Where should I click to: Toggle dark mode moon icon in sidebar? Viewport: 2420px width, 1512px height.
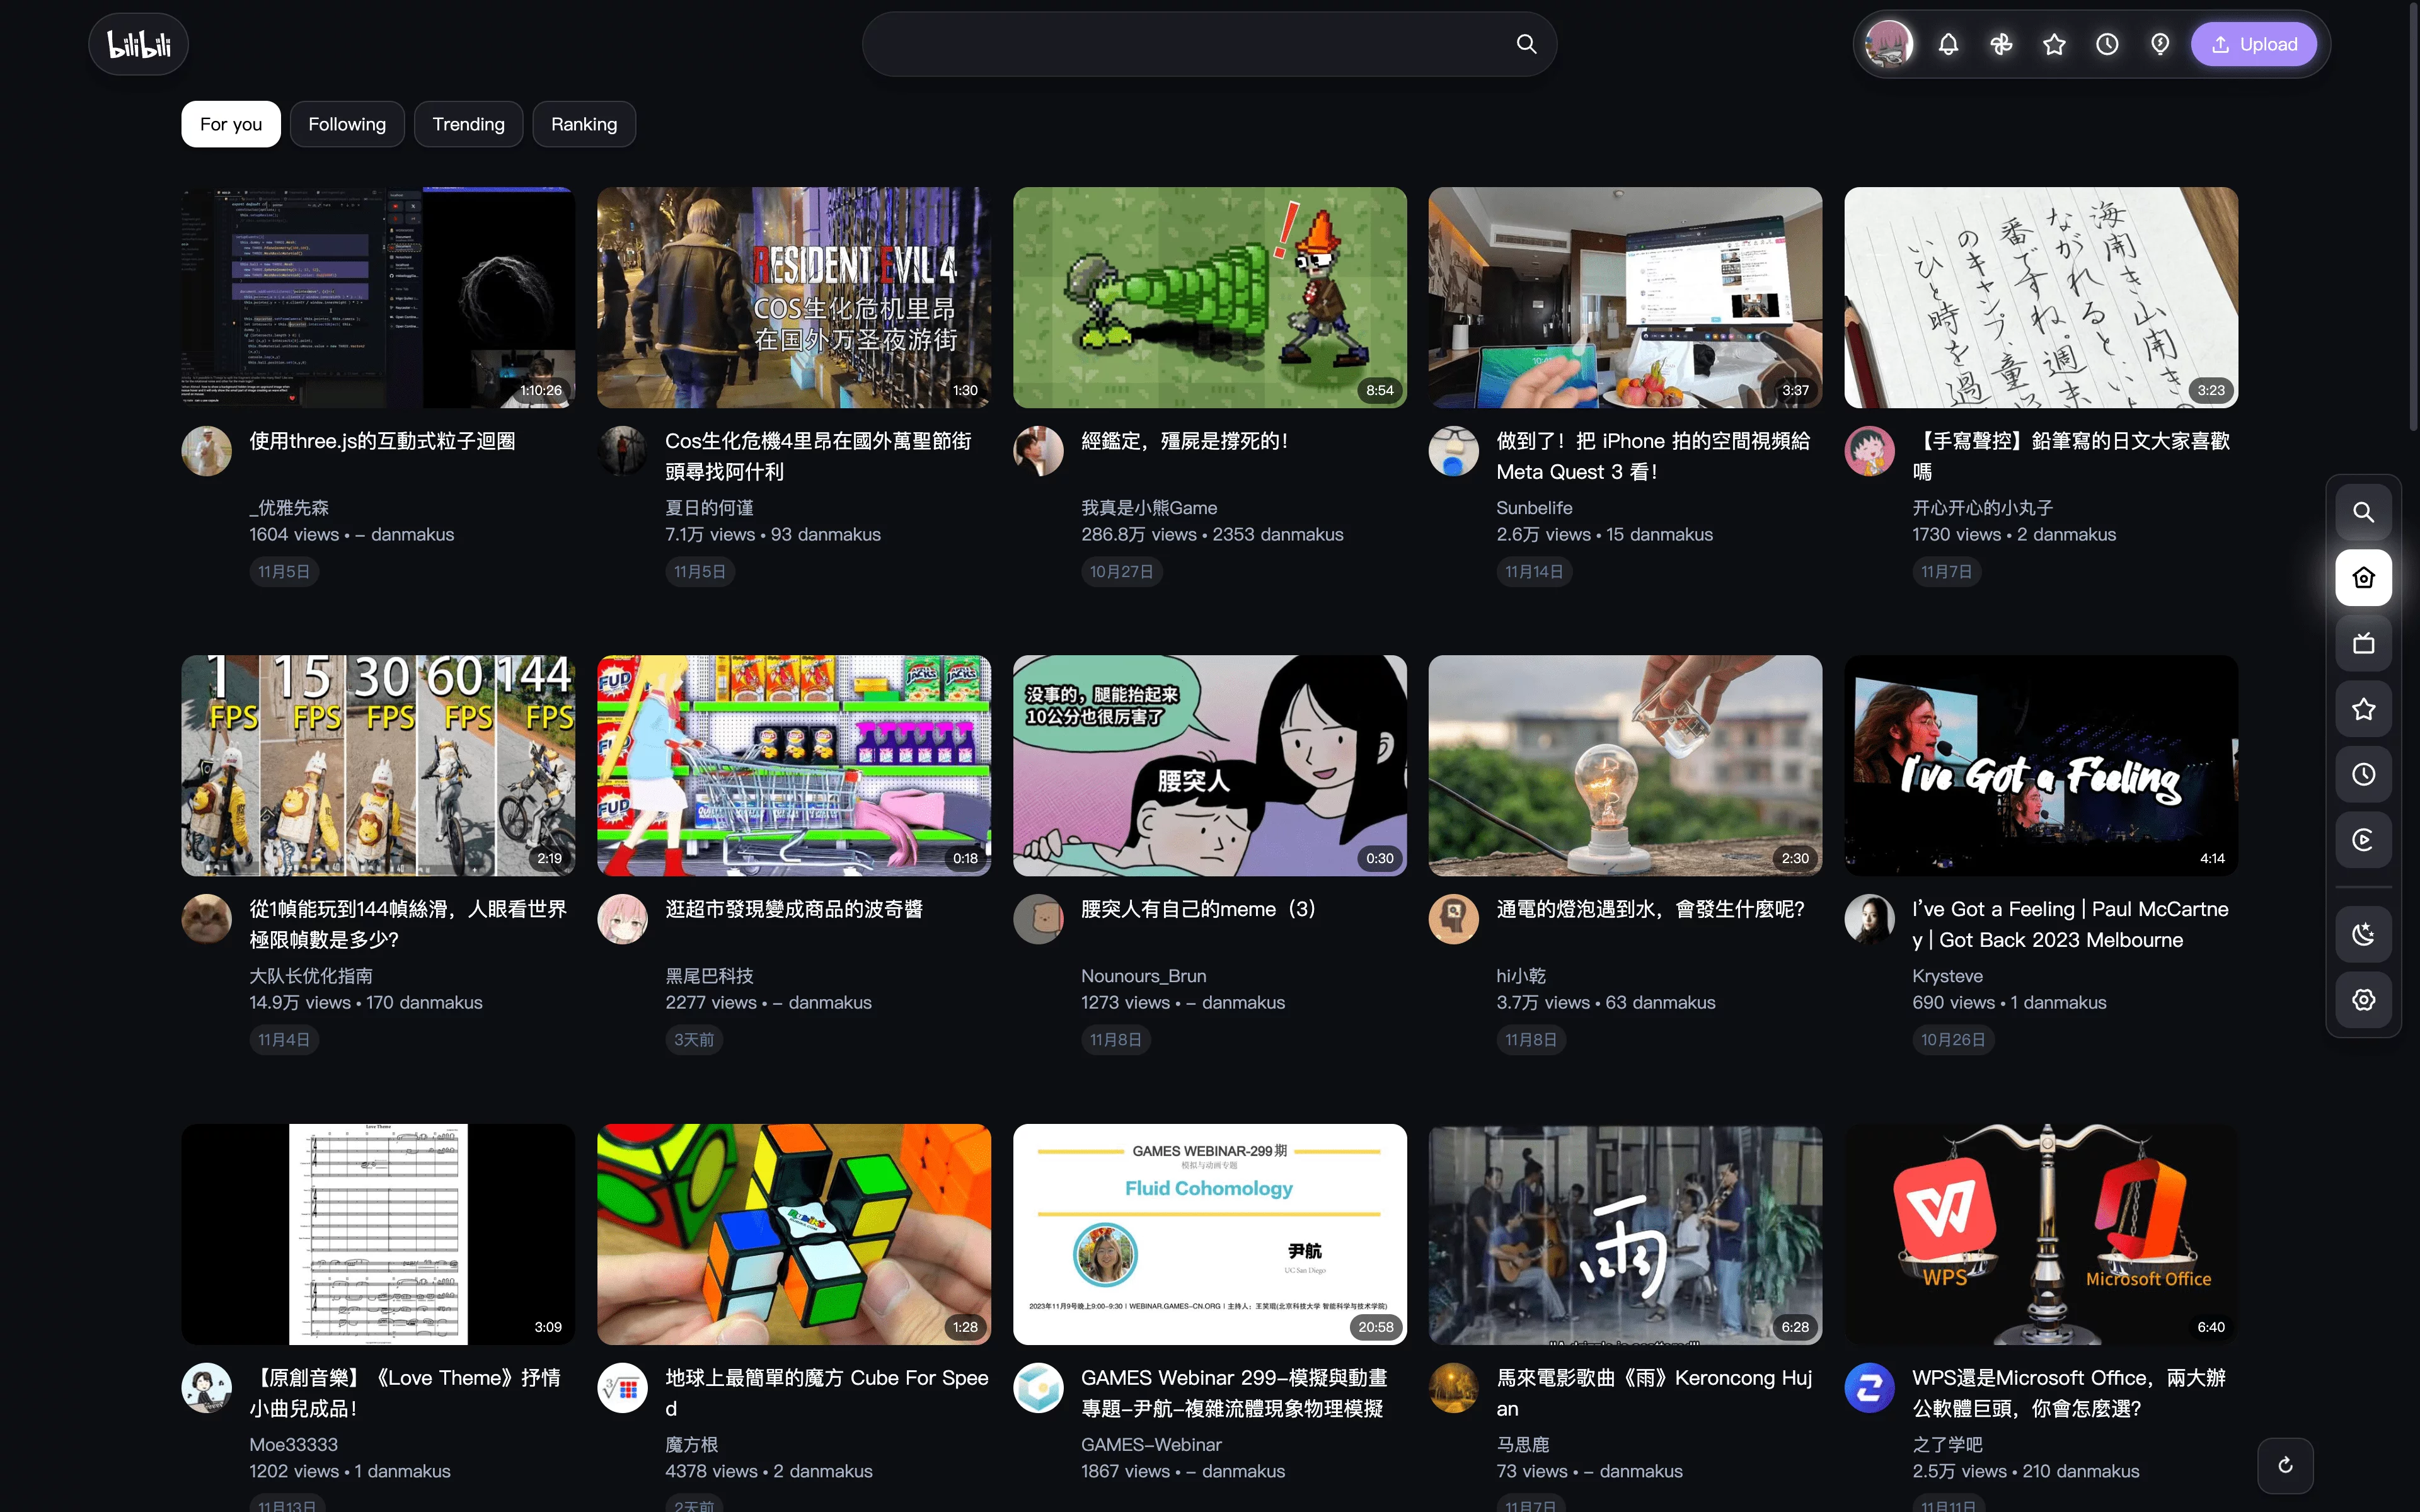click(x=2363, y=934)
